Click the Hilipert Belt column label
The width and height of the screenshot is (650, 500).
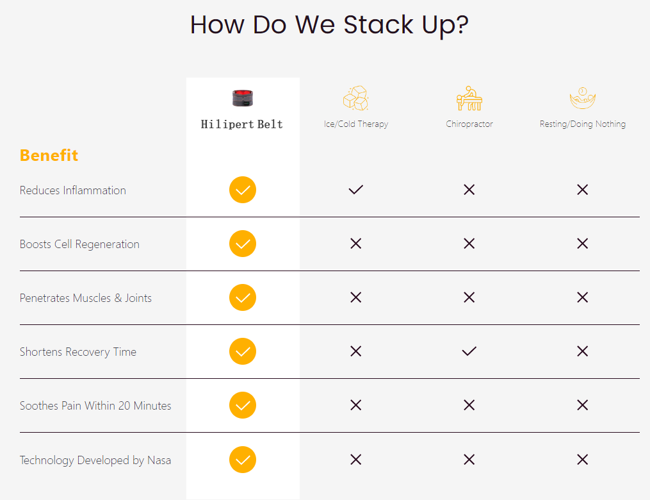click(242, 124)
